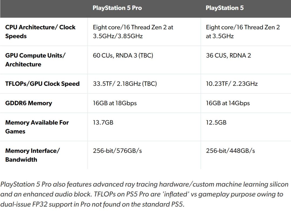Click the 16GB at 14Gbps cell
Viewport: 291px width, 211px height.
pos(228,103)
